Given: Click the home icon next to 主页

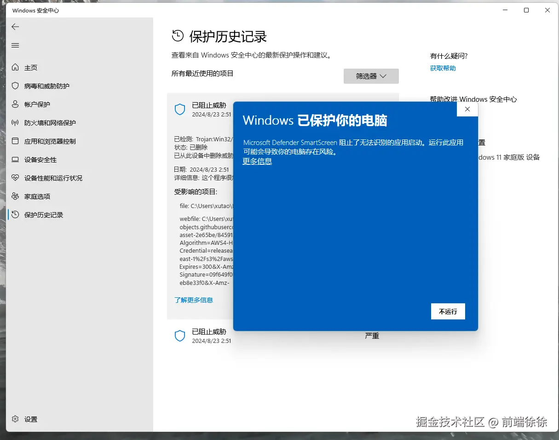Looking at the screenshot, I should 15,68.
